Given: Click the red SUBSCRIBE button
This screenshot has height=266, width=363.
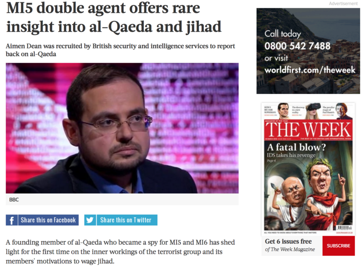Looking at the screenshot, I should [338, 246].
